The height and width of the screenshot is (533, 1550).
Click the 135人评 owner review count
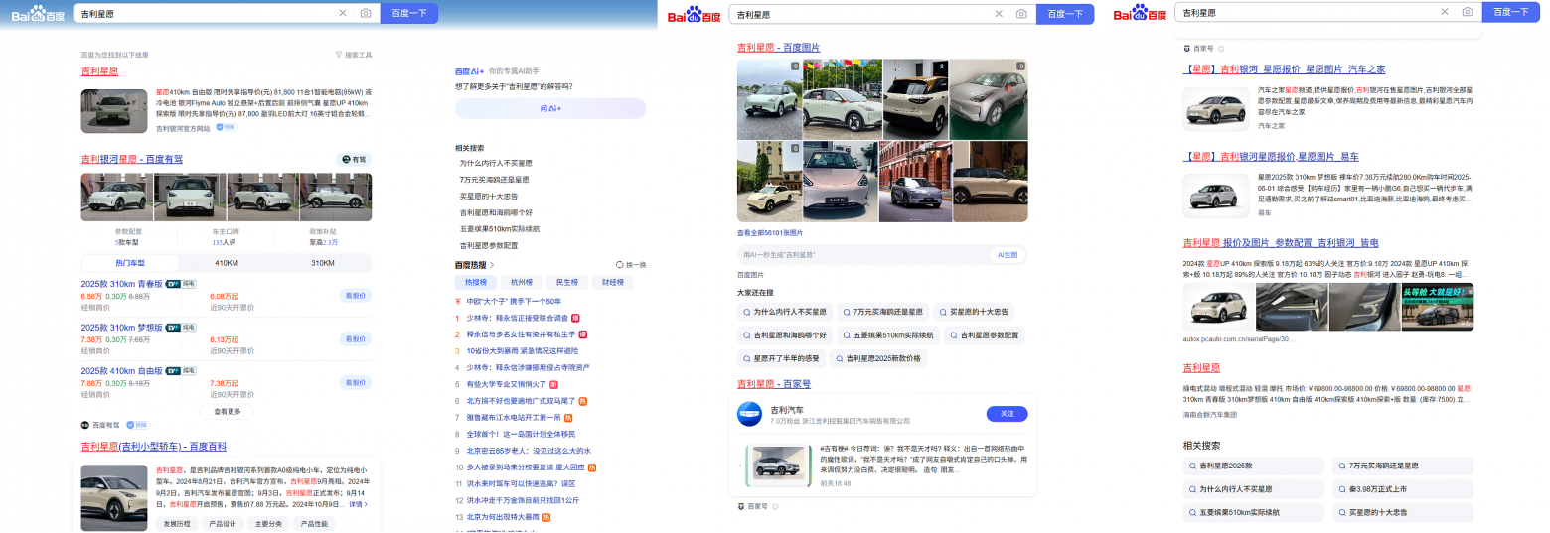[223, 242]
